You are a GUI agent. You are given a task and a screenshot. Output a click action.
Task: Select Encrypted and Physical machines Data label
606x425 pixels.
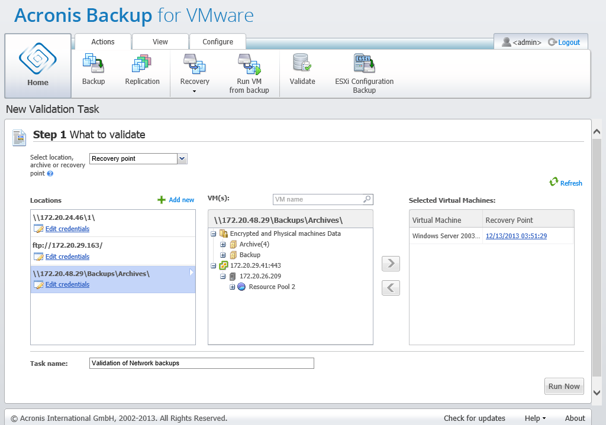coord(285,233)
